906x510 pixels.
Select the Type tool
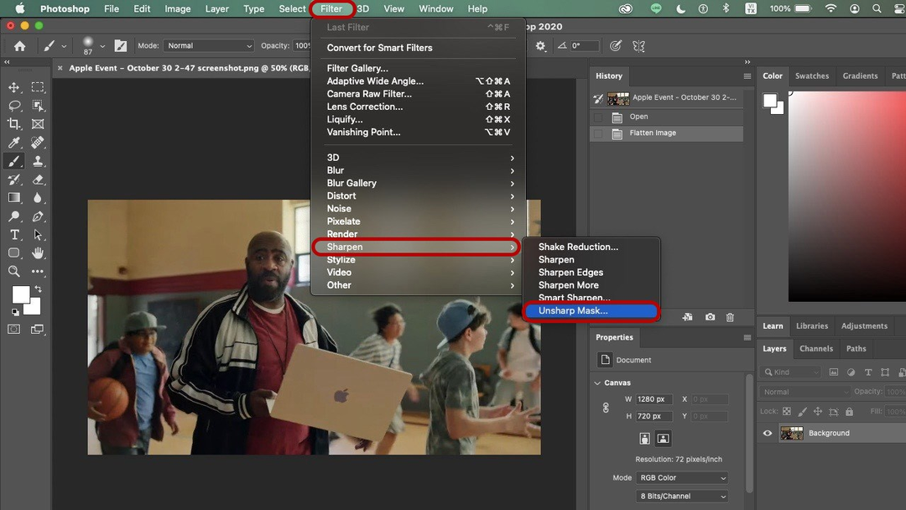coord(14,235)
